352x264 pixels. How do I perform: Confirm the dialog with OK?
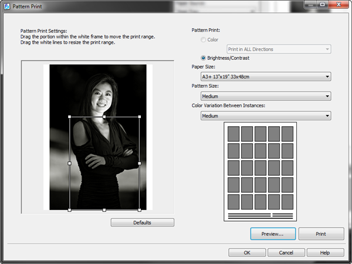tap(247, 252)
